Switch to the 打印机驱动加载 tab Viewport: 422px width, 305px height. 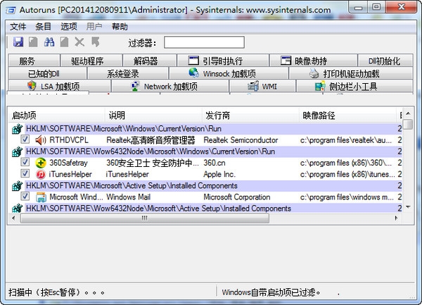point(351,73)
